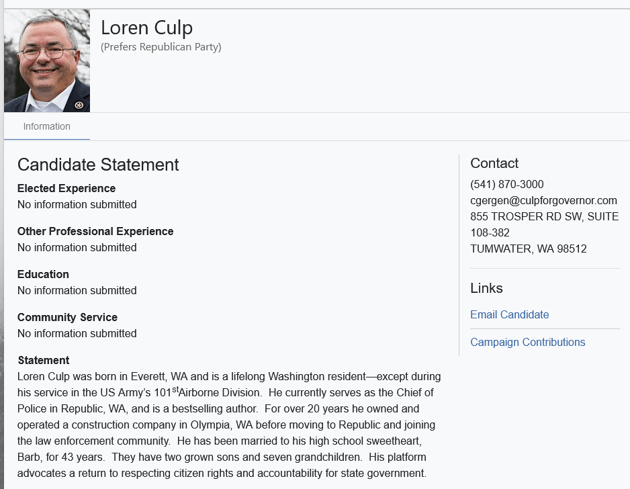The height and width of the screenshot is (489, 630).
Task: Click the Tumwater, WA 98512 line
Action: 528,249
